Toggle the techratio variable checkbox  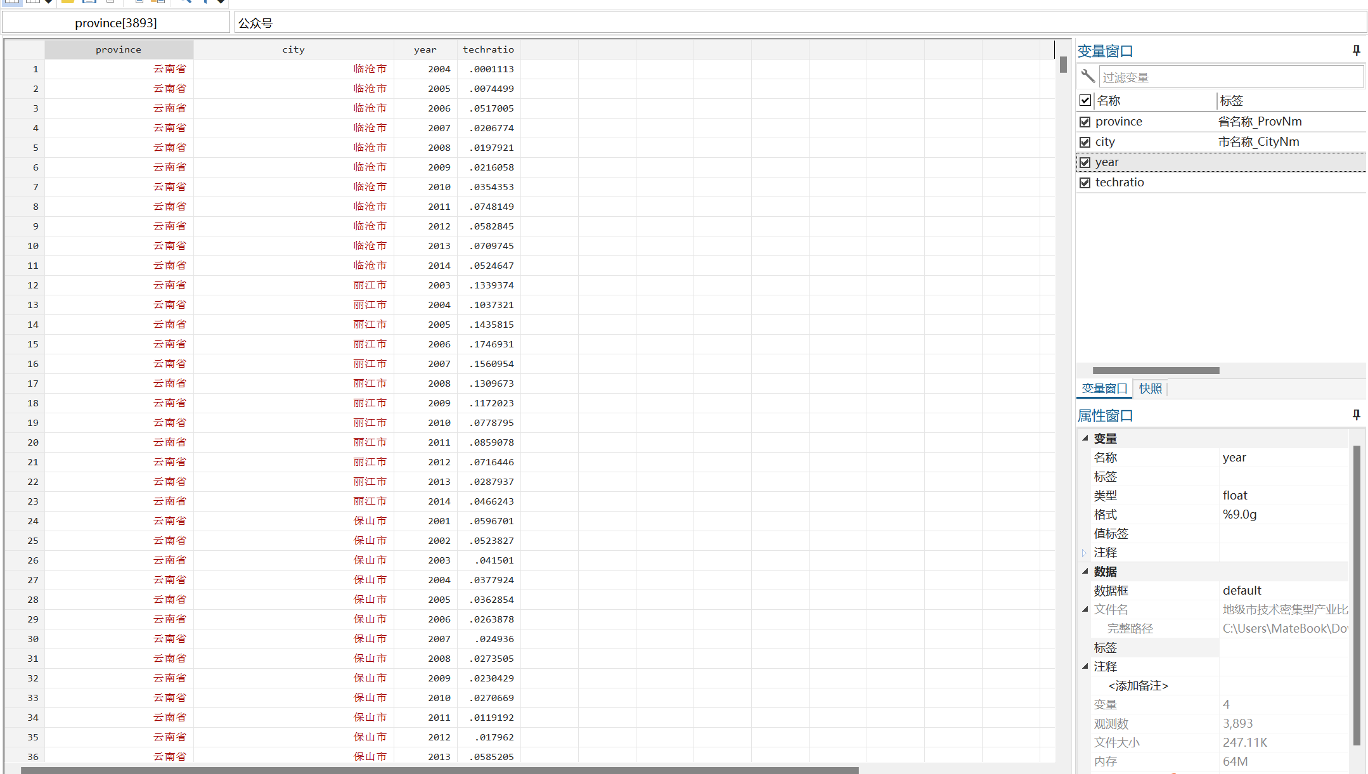pos(1085,183)
